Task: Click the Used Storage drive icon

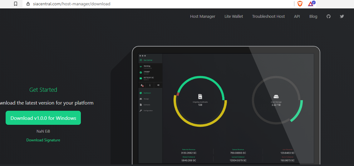Action: point(276,97)
